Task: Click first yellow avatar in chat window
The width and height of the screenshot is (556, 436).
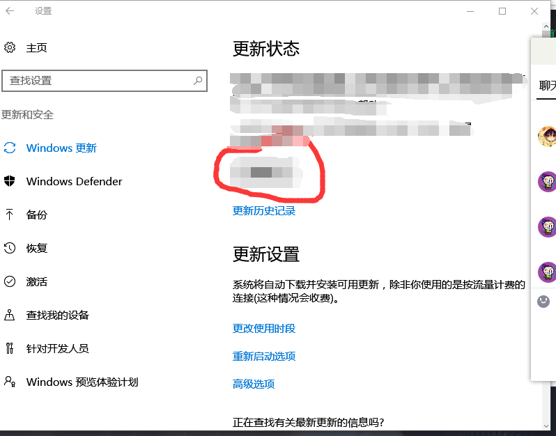Action: click(547, 137)
